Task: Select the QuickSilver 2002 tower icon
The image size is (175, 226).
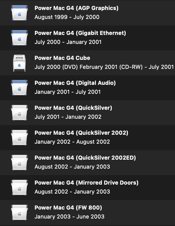Action: click(x=19, y=137)
